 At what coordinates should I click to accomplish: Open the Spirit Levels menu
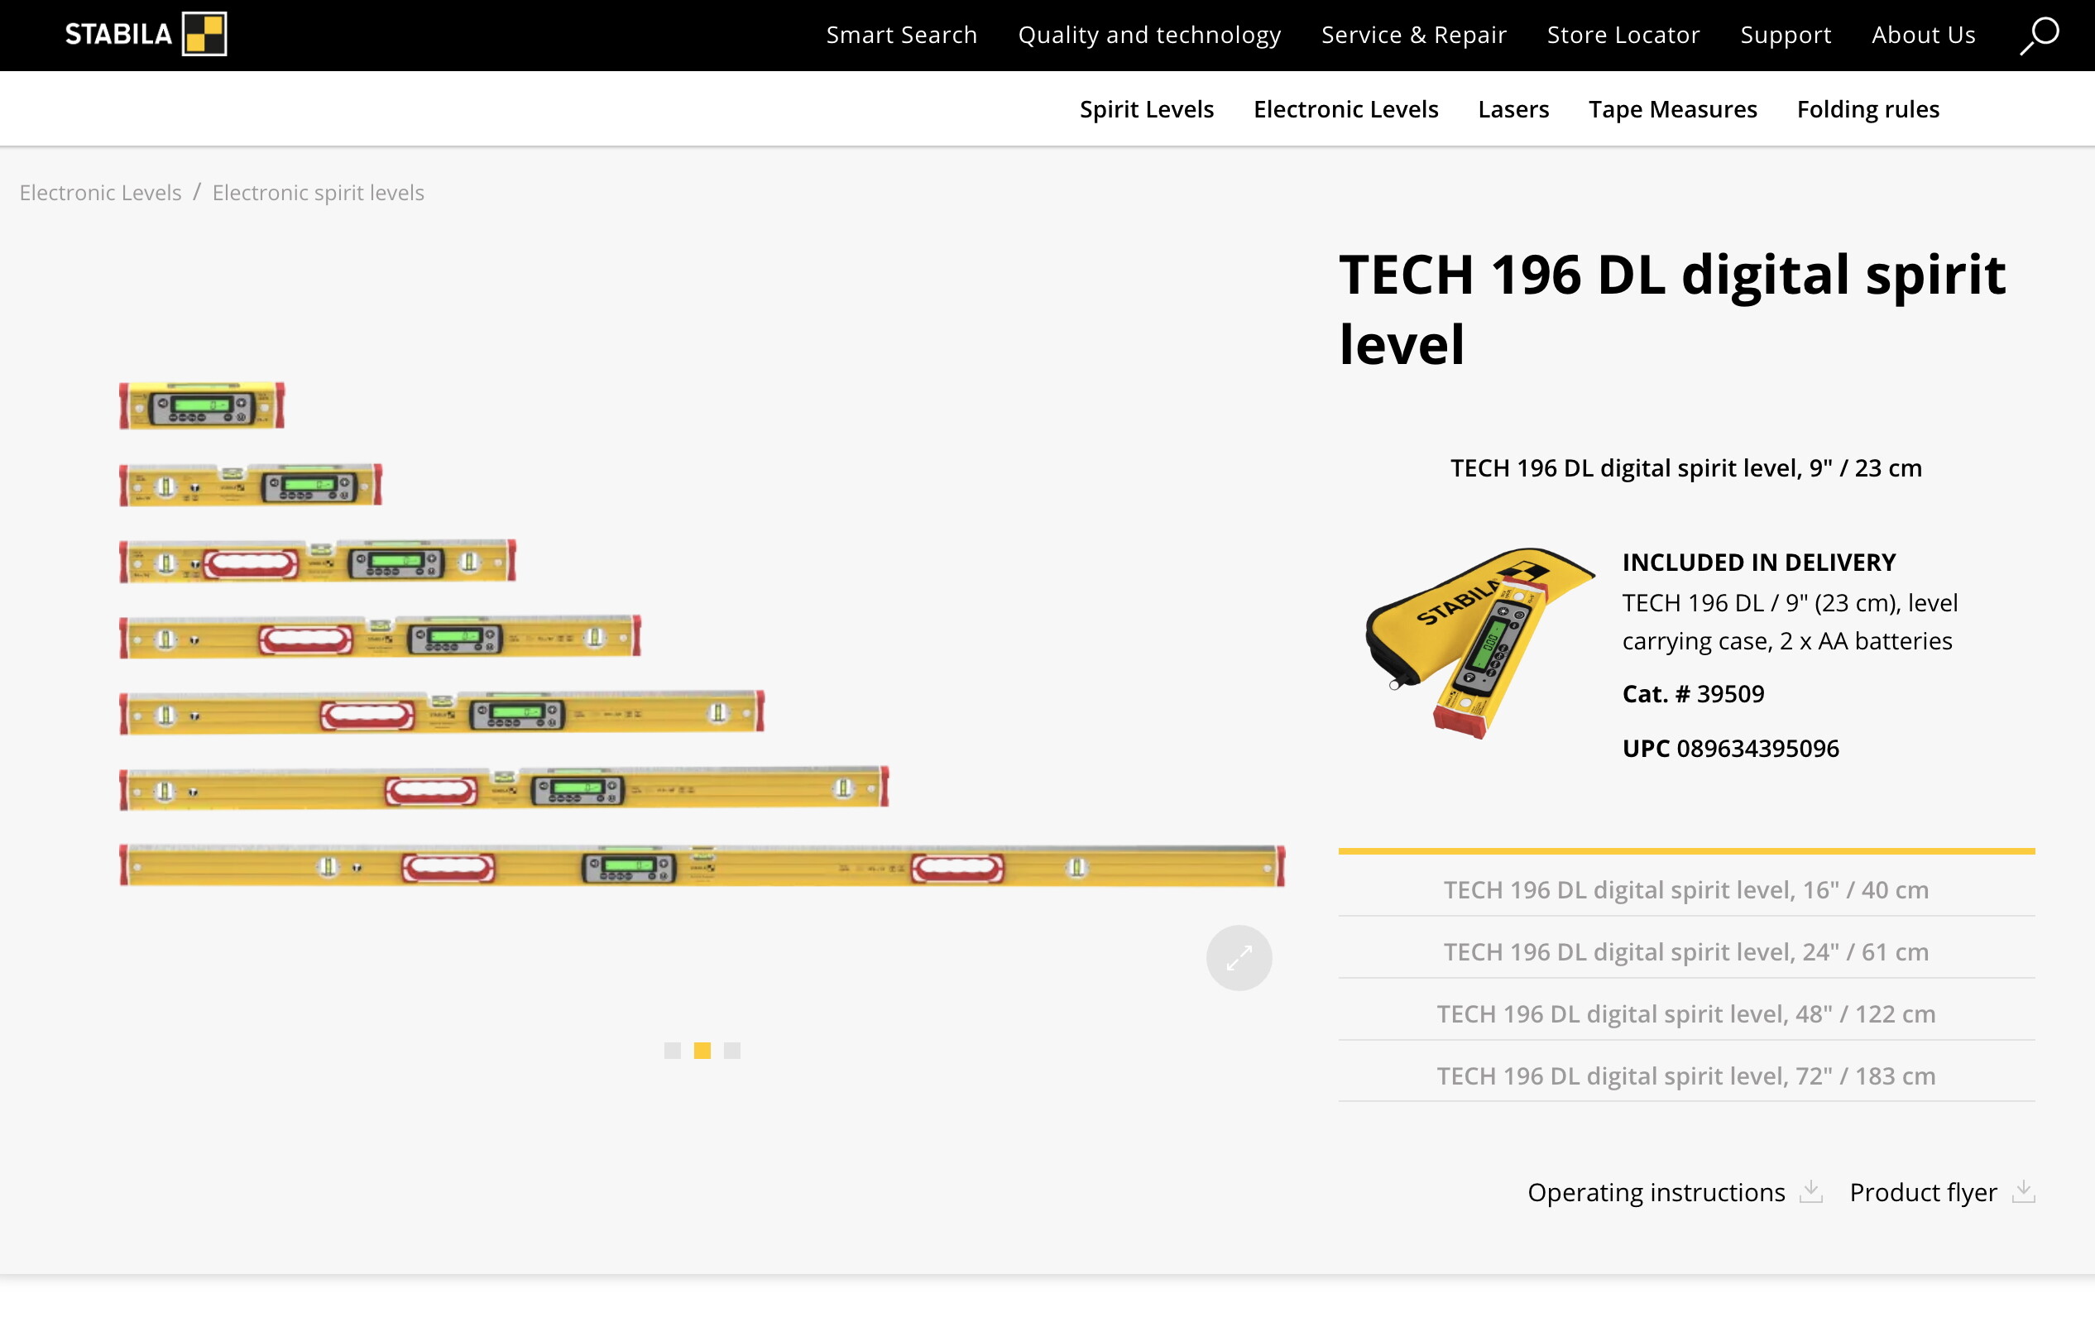[1146, 109]
